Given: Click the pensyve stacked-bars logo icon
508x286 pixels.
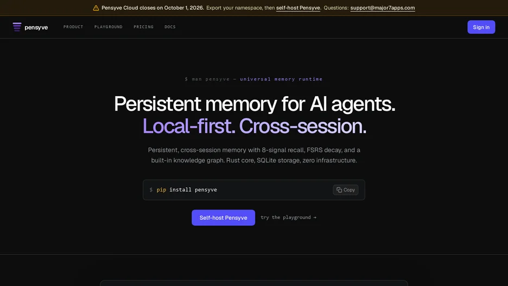Looking at the screenshot, I should point(17,27).
